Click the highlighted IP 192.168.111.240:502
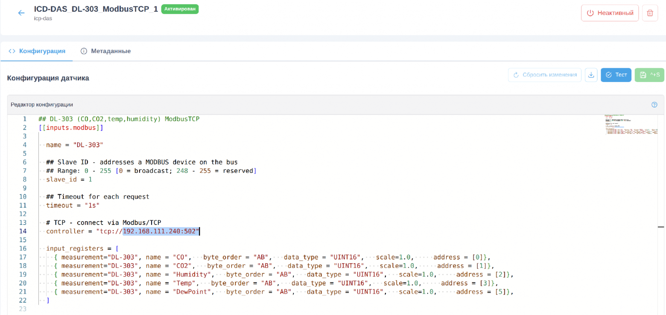Screen dimensions: 666x315 [161, 231]
